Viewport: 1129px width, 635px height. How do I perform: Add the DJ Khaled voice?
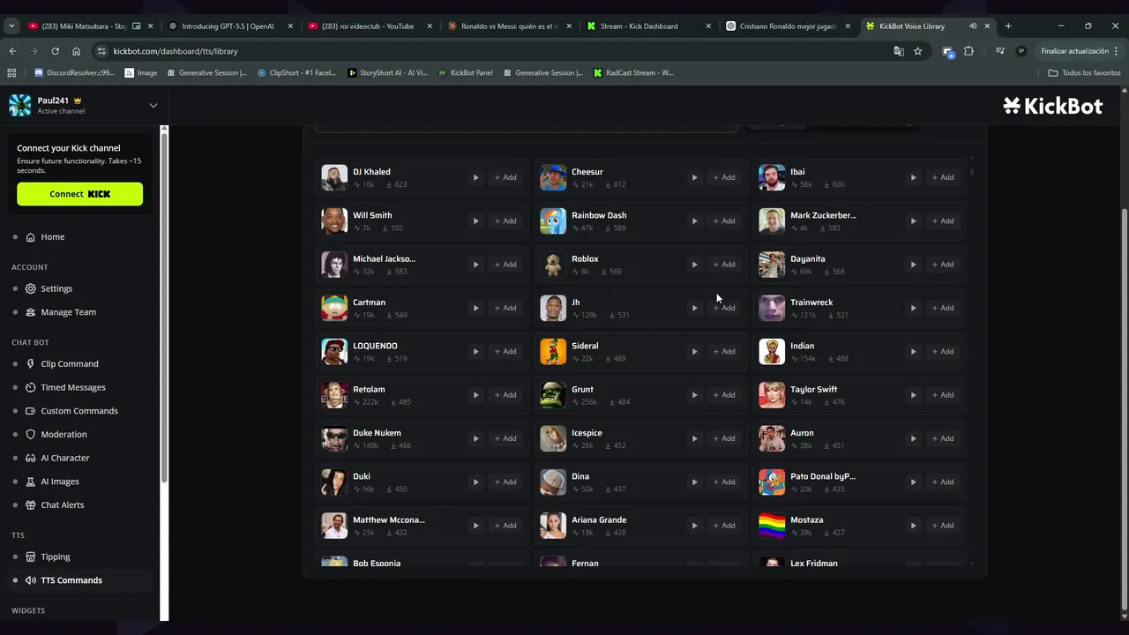click(505, 177)
